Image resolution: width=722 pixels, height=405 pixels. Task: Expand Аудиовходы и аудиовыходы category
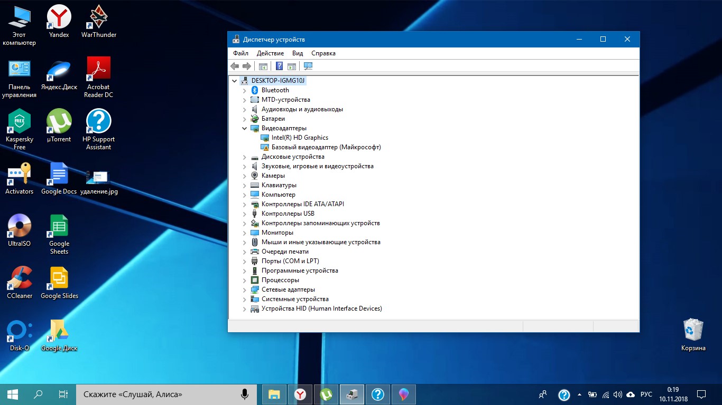click(x=245, y=109)
